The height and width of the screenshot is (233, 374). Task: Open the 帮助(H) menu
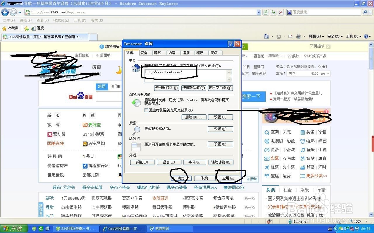97,21
